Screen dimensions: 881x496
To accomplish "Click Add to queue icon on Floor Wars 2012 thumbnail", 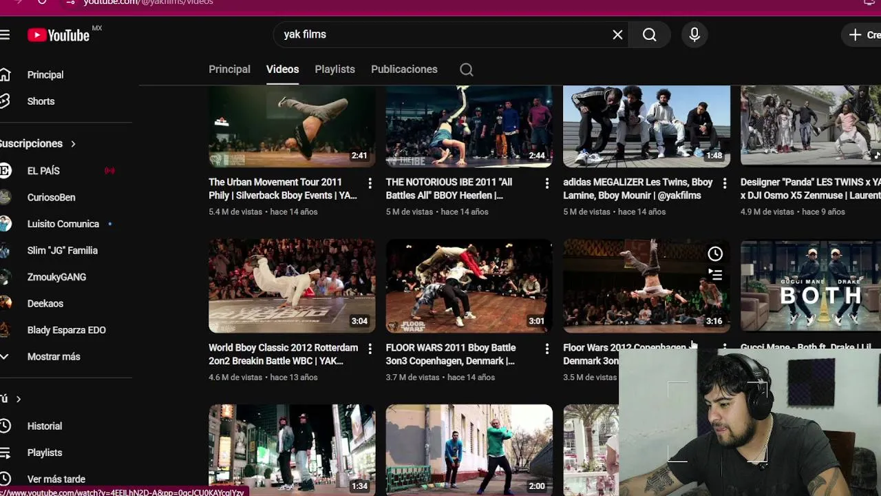I will pyautogui.click(x=715, y=275).
